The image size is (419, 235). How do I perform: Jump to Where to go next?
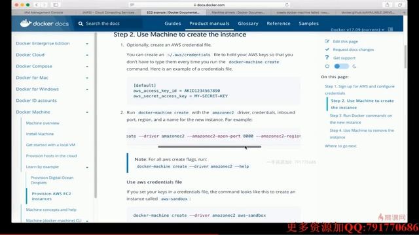pyautogui.click(x=340, y=146)
